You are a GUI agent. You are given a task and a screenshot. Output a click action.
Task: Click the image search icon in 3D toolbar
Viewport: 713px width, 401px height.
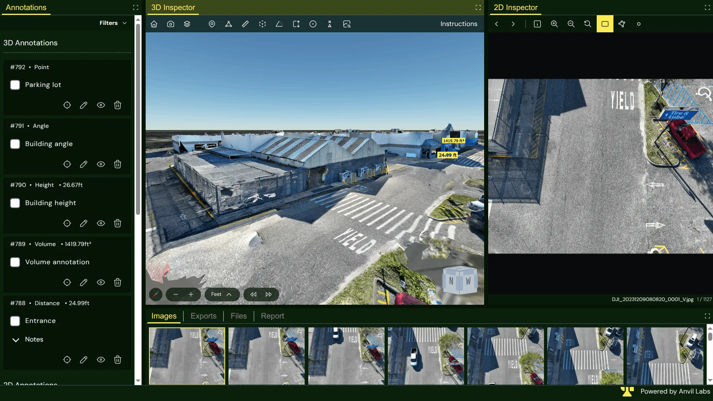click(x=347, y=24)
